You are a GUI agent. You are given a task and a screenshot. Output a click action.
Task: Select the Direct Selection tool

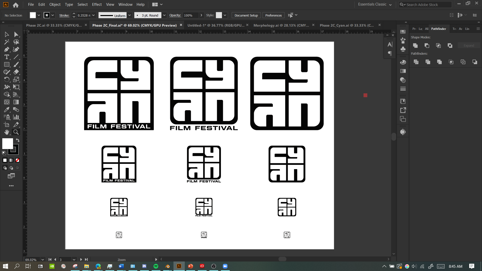(x=16, y=34)
